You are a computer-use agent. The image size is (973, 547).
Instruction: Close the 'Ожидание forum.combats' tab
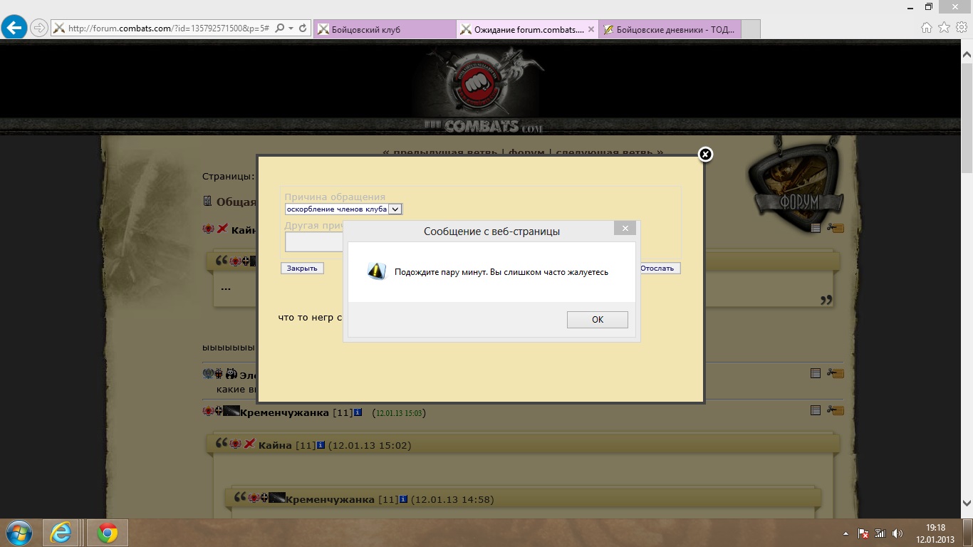590,29
